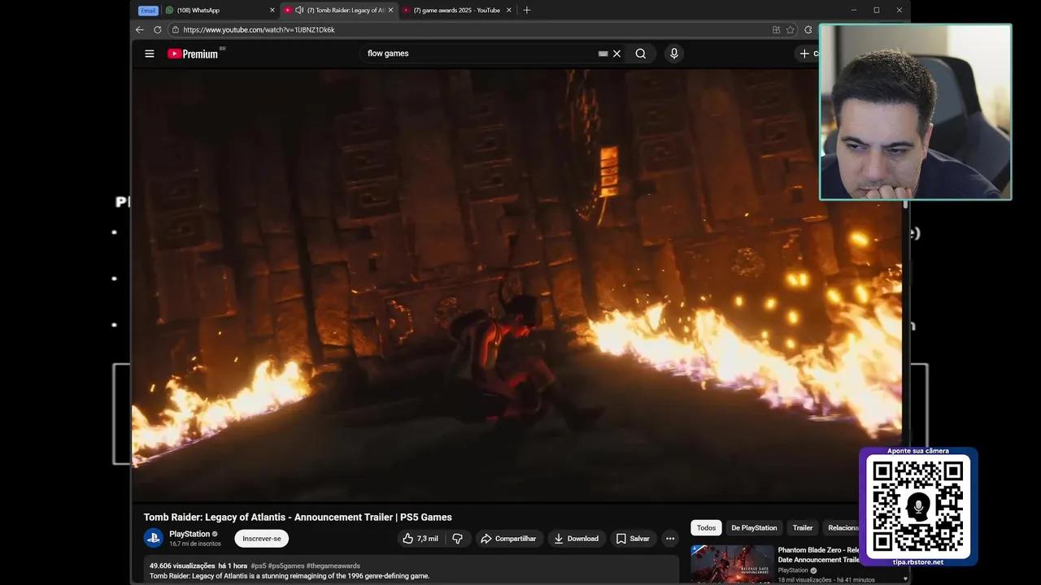Clear the search field with the X icon

click(616, 53)
